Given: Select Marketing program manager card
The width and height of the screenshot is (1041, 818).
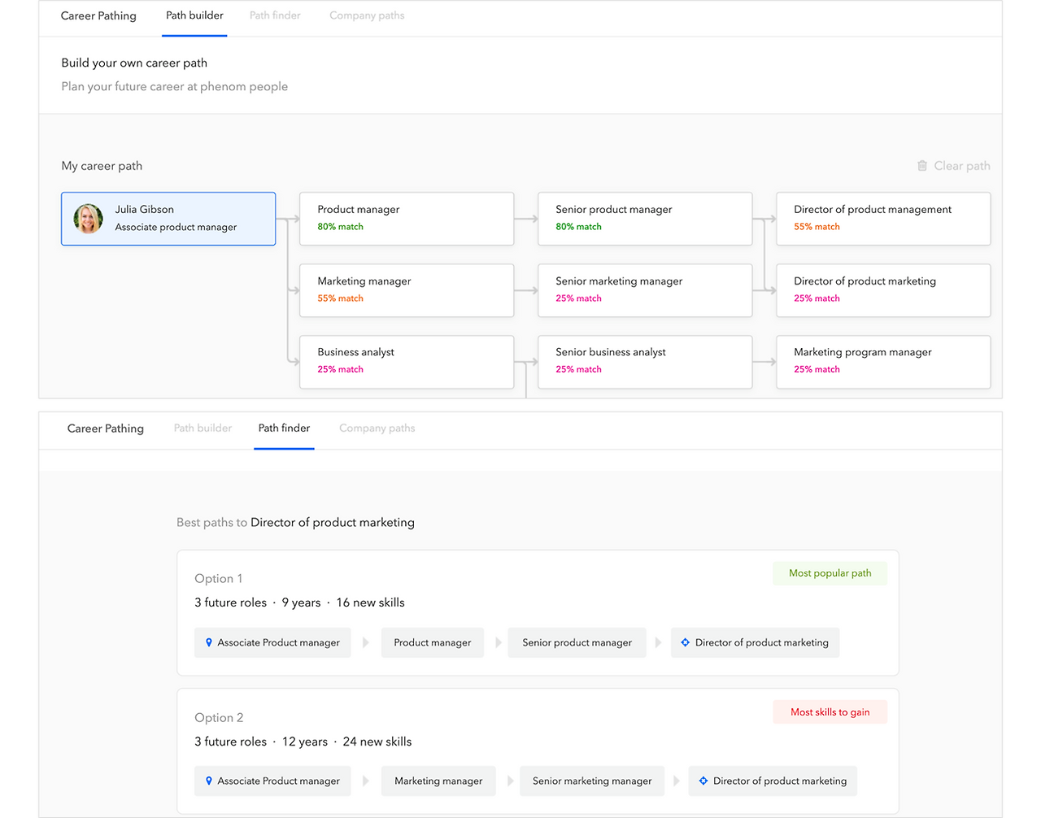Looking at the screenshot, I should (883, 361).
